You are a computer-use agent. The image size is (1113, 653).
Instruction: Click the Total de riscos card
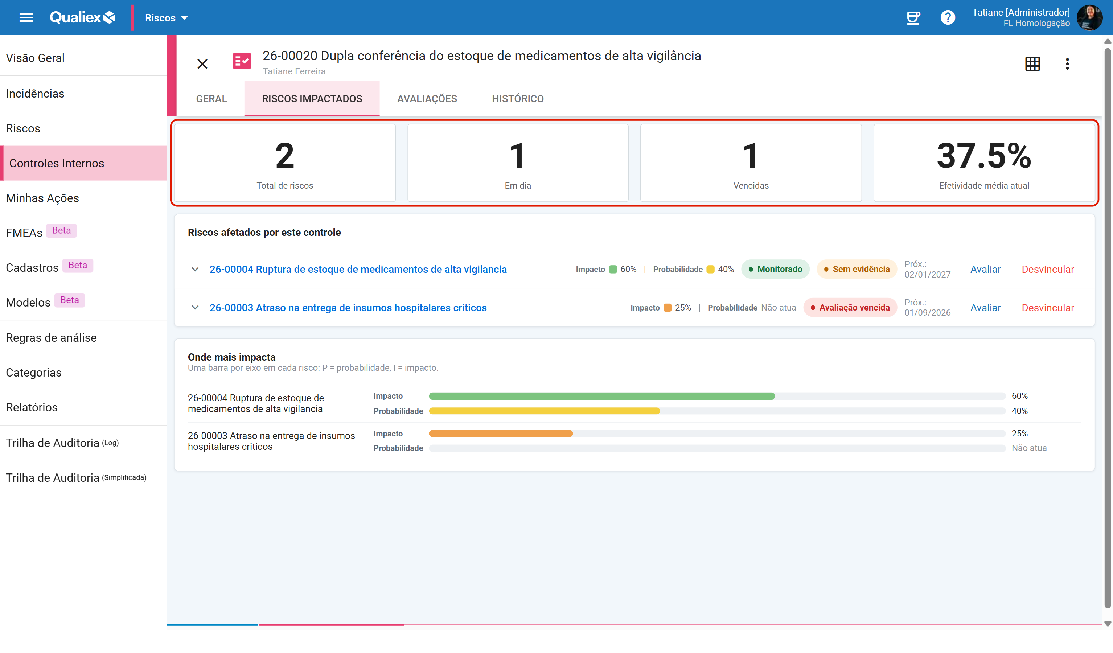tap(285, 163)
